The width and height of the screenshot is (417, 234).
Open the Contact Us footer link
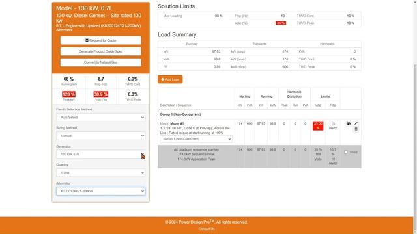pos(207,229)
